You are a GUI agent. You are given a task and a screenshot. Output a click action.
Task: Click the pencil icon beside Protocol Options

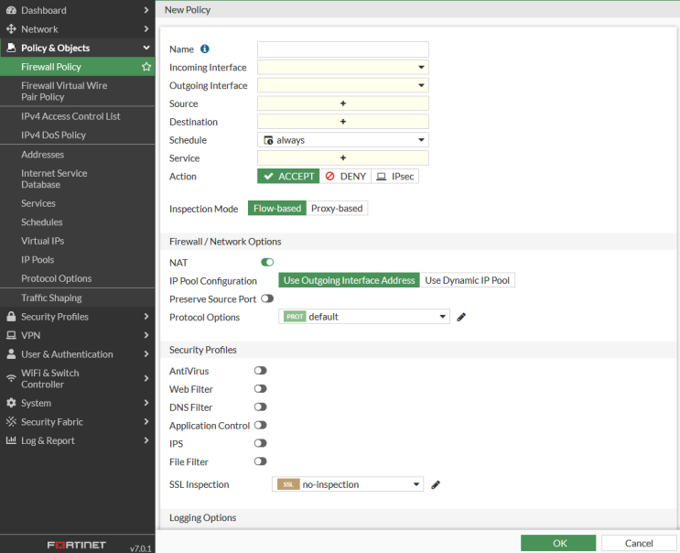(x=461, y=317)
